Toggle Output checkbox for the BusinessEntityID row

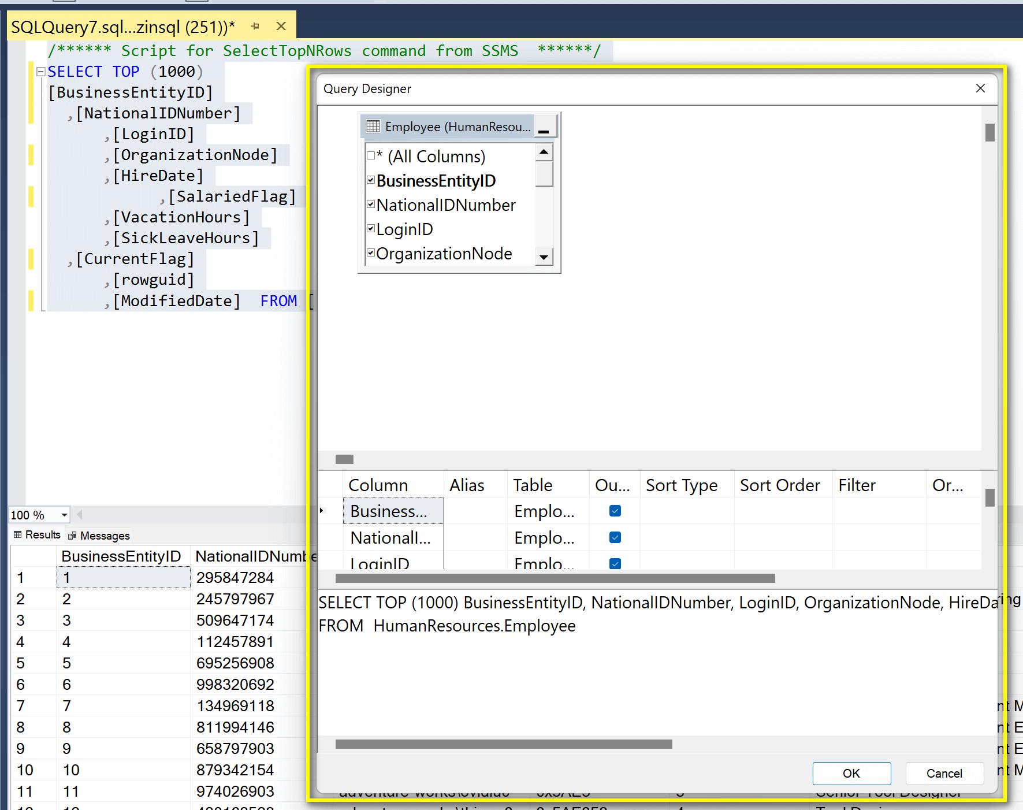(615, 511)
